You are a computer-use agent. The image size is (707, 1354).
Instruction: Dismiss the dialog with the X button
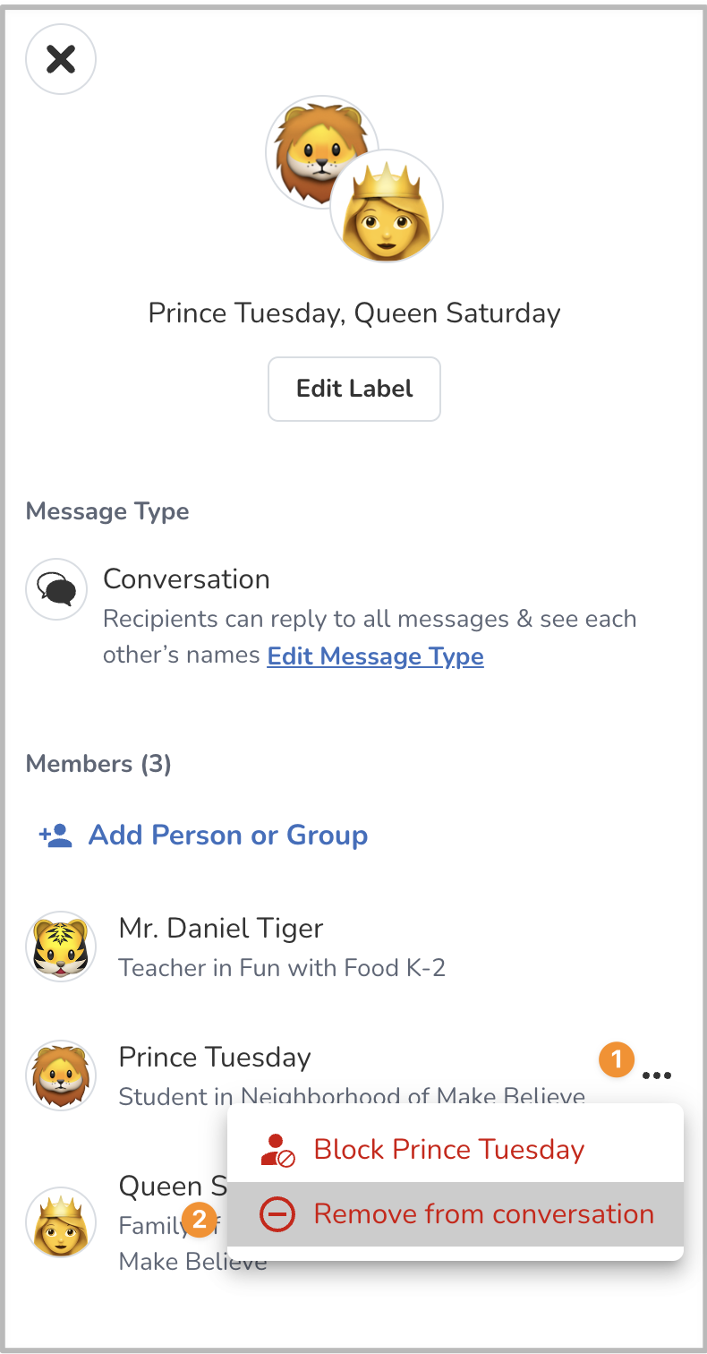60,59
